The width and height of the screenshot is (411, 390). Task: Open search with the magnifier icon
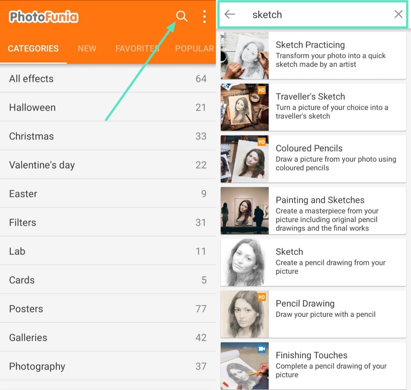181,16
